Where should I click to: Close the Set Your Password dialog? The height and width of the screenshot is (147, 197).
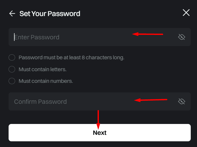[186, 12]
